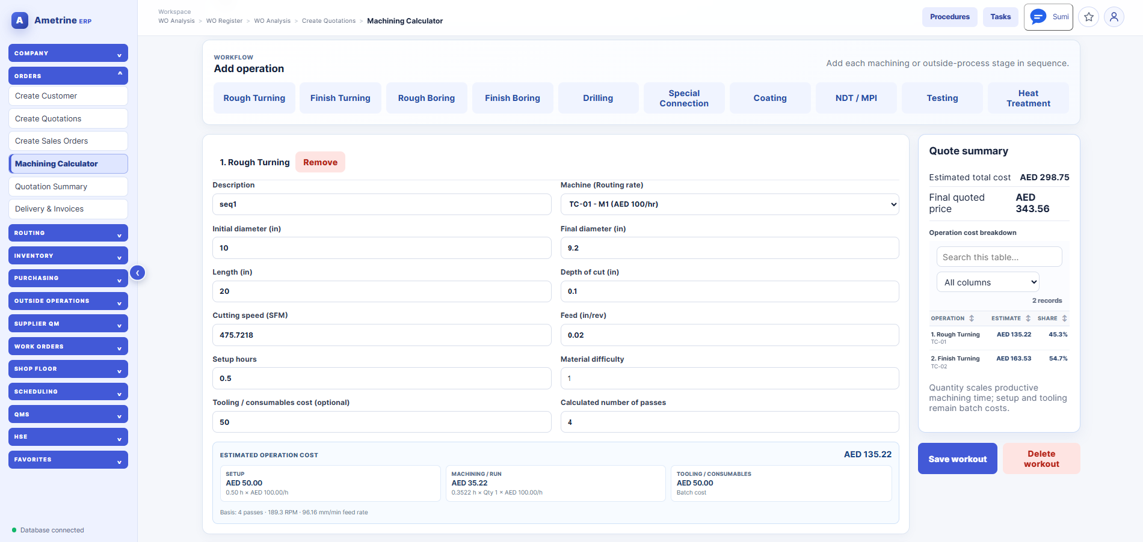Expand the Favorites section
This screenshot has height=542, width=1143.
[x=68, y=460]
